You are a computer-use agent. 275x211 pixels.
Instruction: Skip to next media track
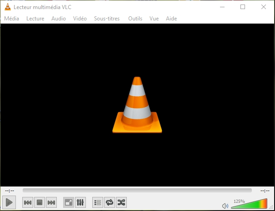click(x=51, y=202)
